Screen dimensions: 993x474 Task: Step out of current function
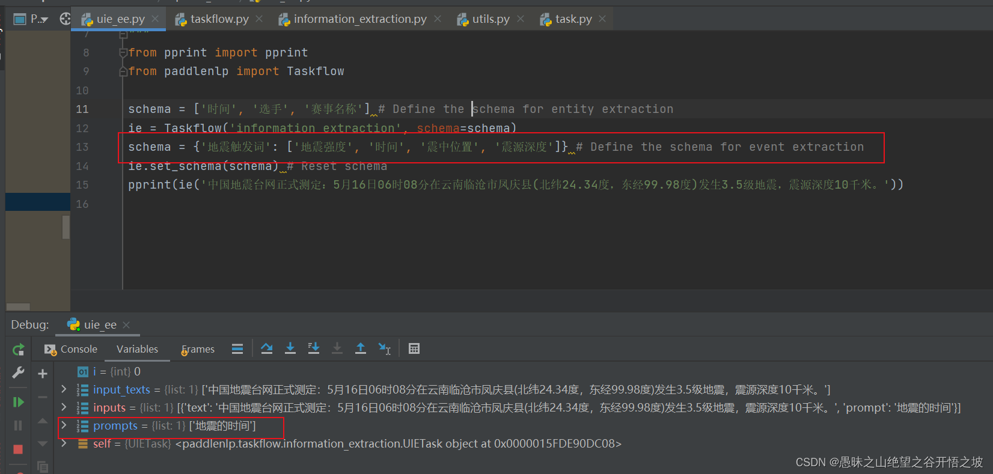(x=361, y=348)
